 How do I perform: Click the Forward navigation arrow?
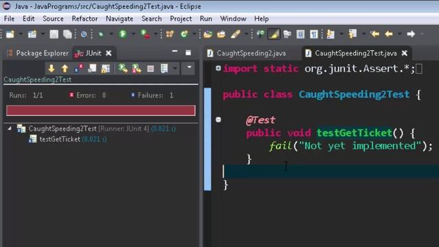(411, 34)
